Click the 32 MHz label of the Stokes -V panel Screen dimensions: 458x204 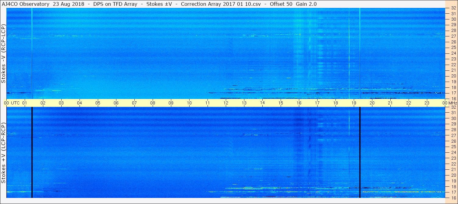(453, 8)
